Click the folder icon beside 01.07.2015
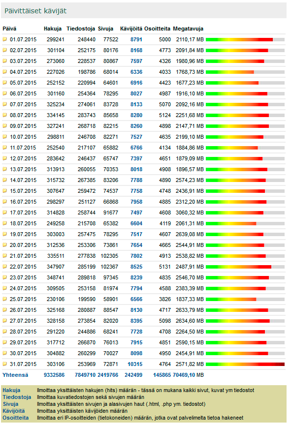This screenshot has width=290, height=426. pyautogui.click(x=4, y=39)
